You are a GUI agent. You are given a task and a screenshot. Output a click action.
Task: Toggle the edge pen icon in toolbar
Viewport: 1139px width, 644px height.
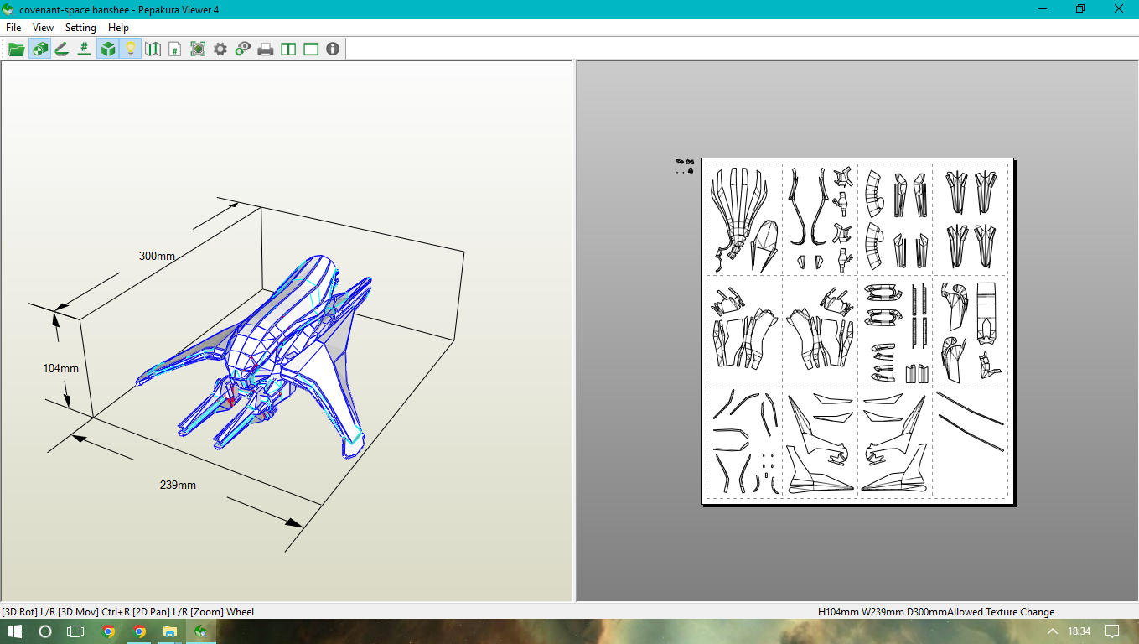pos(61,49)
